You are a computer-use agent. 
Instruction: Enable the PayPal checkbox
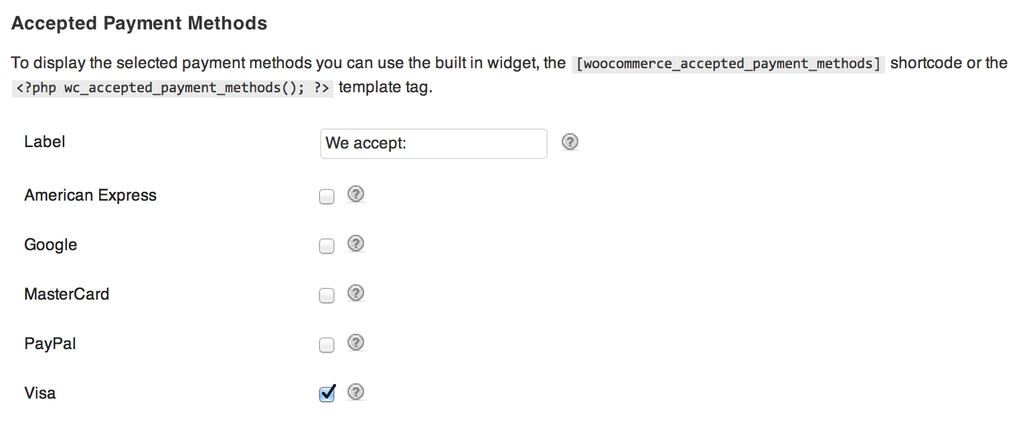point(327,345)
